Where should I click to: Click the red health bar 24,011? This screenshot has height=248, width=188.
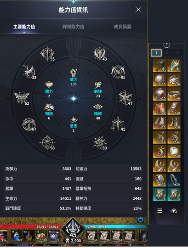click(x=31, y=227)
